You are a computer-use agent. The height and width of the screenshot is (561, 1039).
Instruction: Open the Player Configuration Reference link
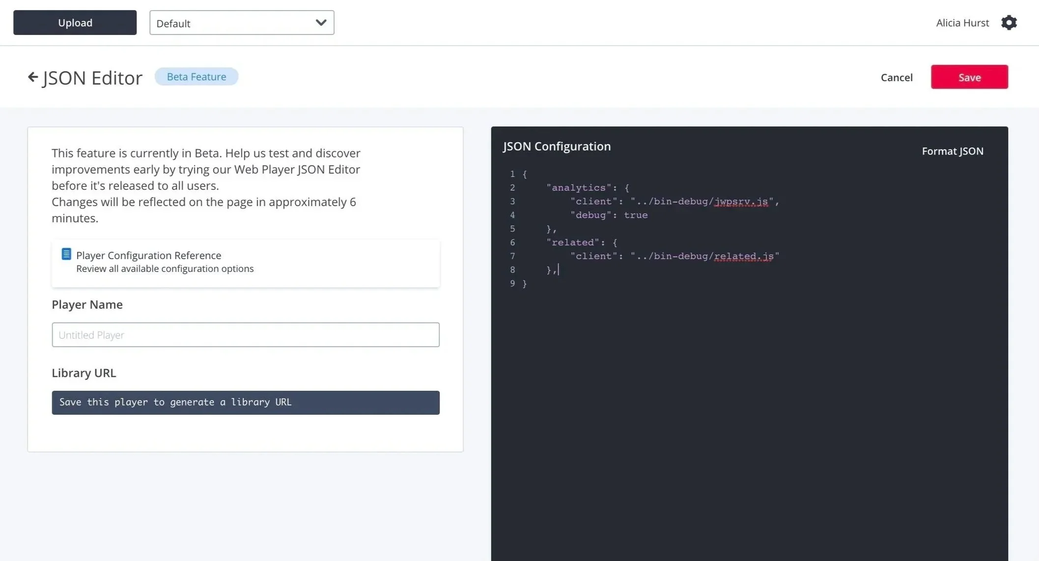click(x=148, y=255)
